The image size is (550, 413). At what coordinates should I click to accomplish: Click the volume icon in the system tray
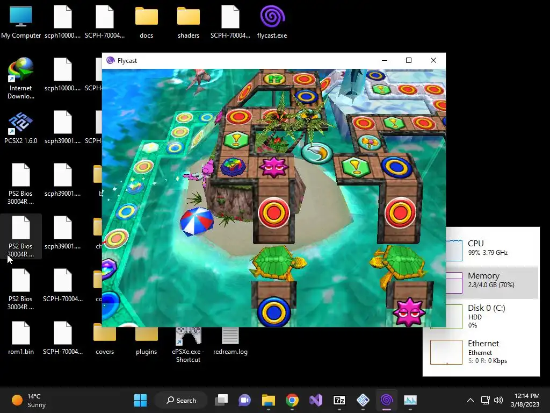[498, 400]
